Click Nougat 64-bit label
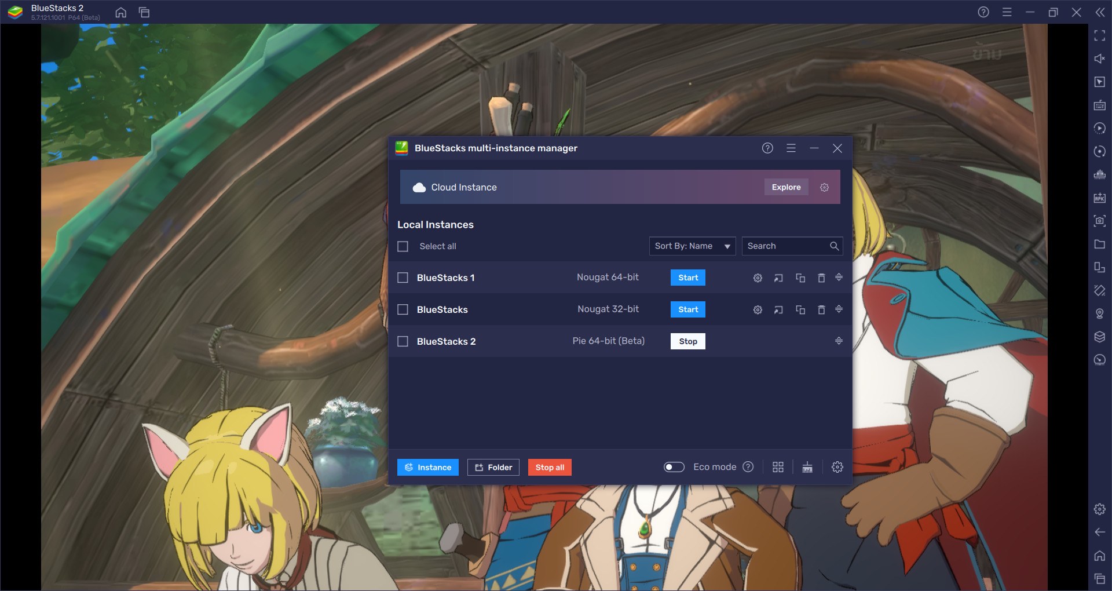Viewport: 1112px width, 591px height. (x=608, y=278)
